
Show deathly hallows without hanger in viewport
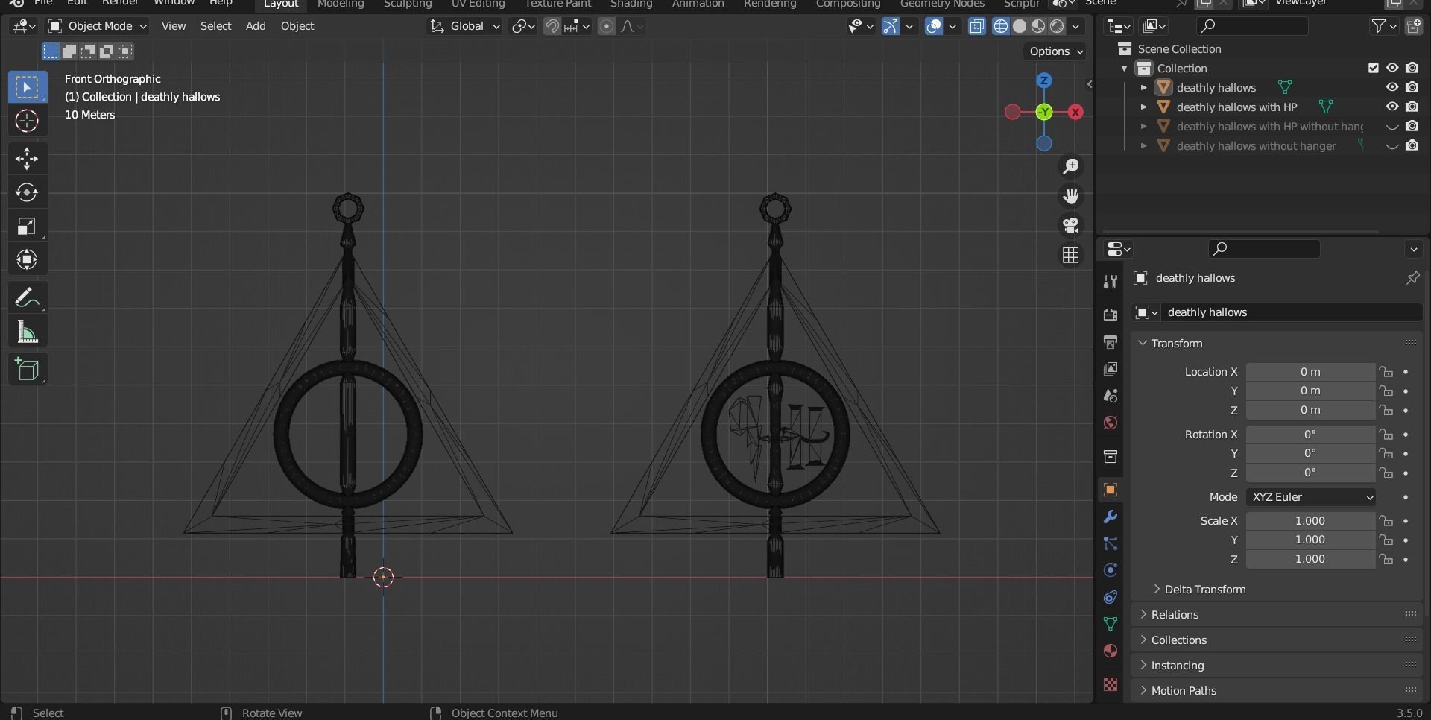[x=1392, y=145]
